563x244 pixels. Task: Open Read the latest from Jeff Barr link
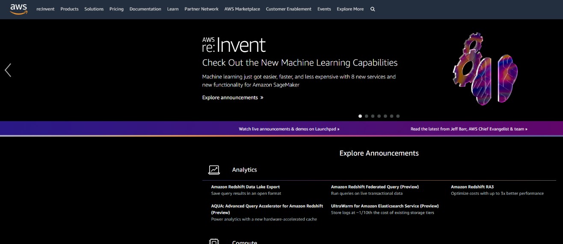pyautogui.click(x=469, y=129)
